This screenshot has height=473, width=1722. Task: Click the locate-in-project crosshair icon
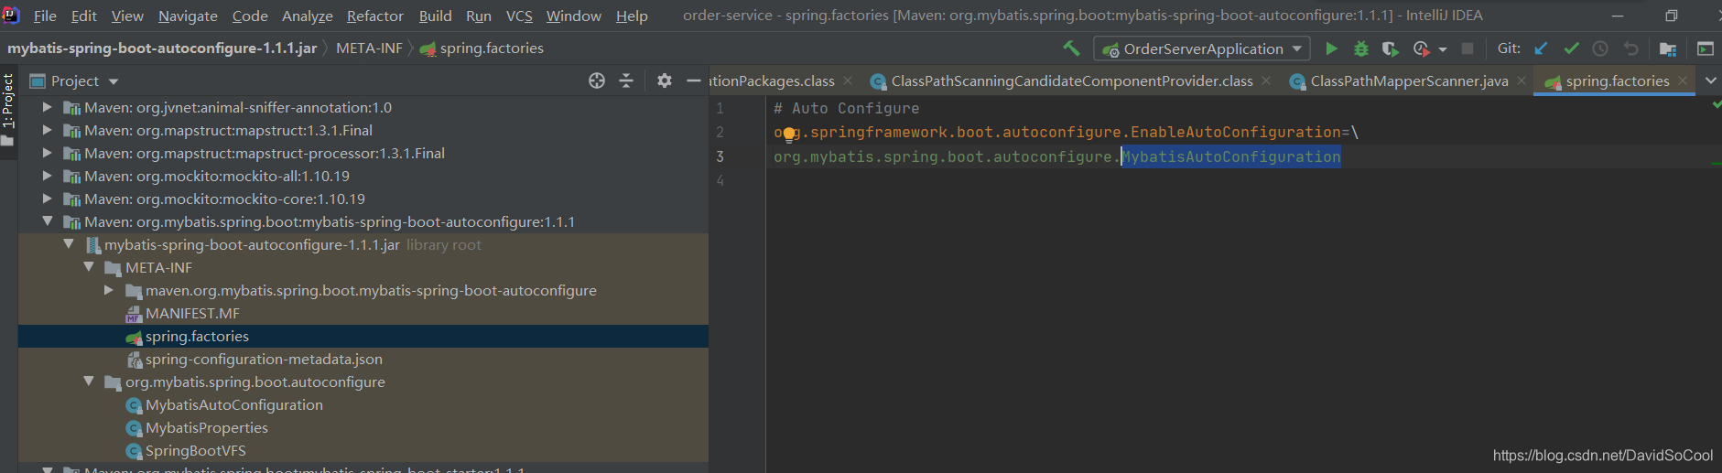597,81
